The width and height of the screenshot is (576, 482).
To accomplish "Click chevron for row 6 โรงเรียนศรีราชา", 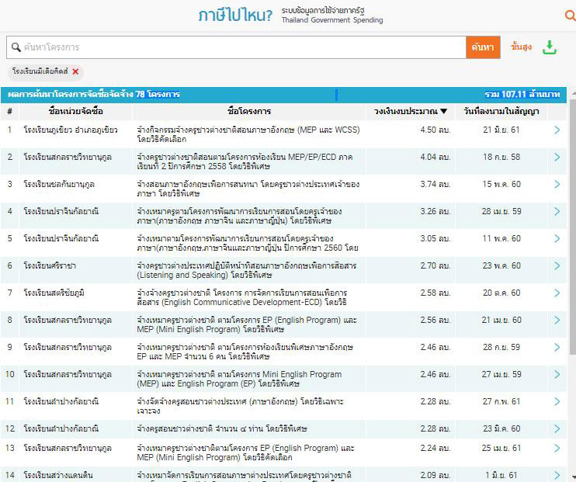I will [557, 265].
